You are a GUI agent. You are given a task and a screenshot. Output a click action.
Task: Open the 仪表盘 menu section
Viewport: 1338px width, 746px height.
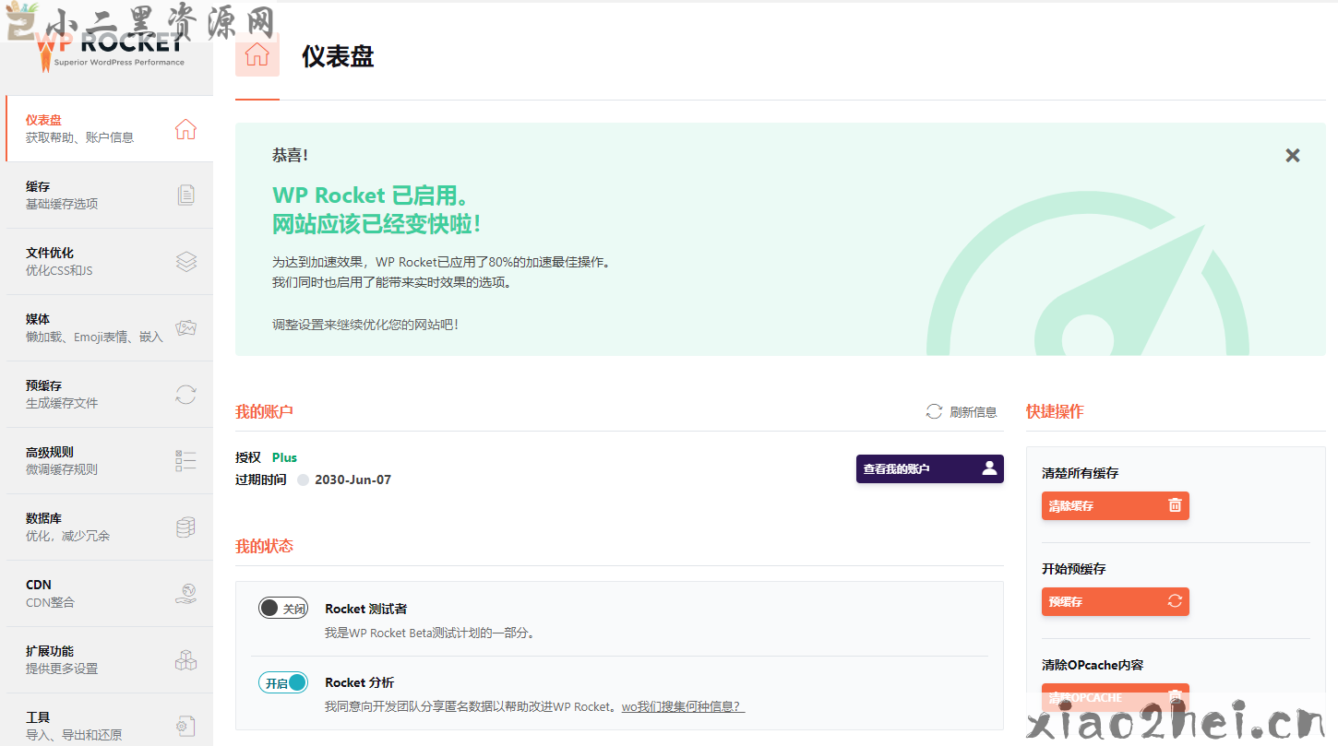click(x=109, y=129)
